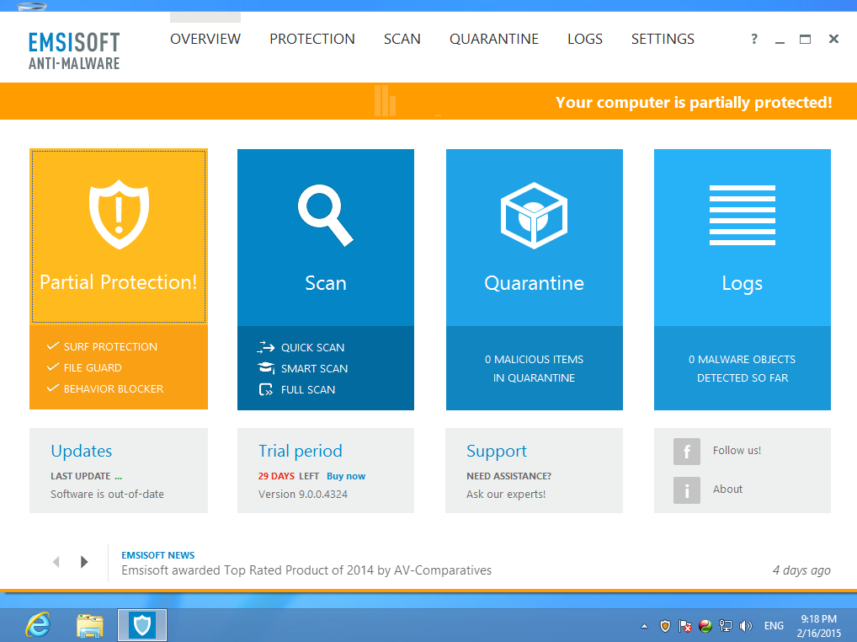
Task: Open the Settings tab
Action: (x=663, y=39)
